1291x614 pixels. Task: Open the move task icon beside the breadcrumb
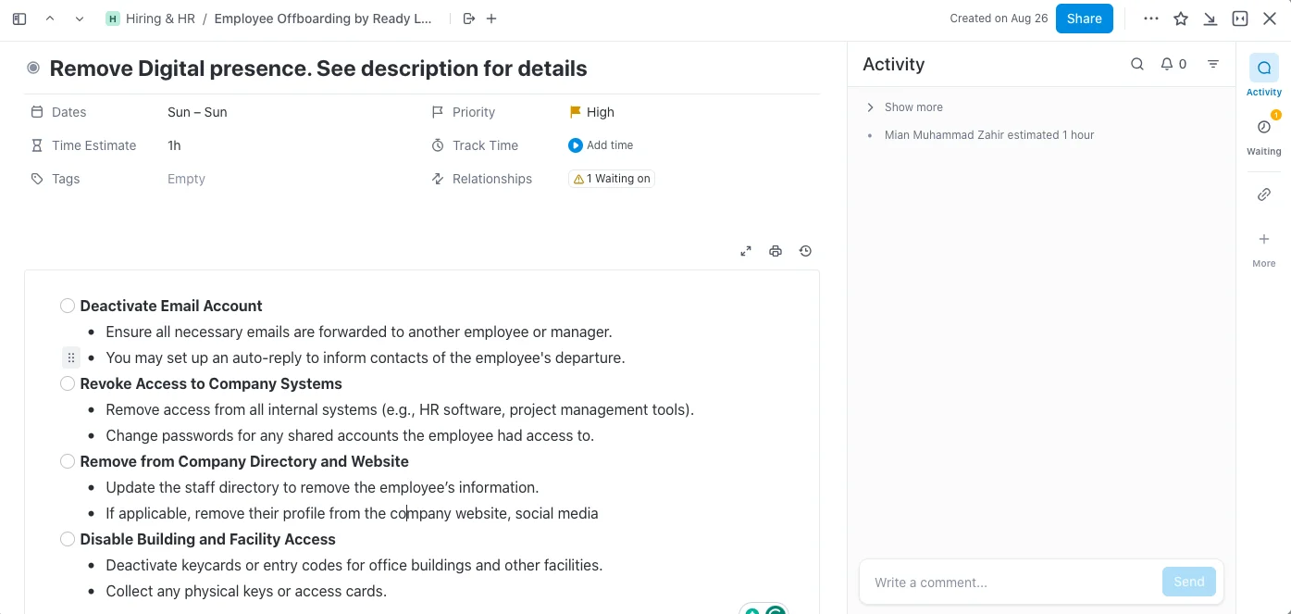click(x=468, y=19)
